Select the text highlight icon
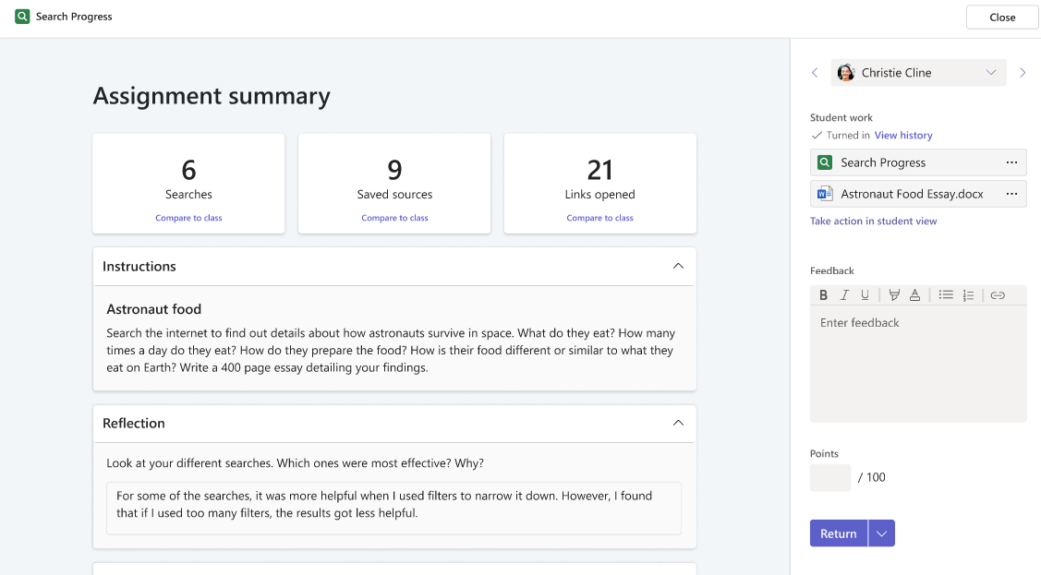This screenshot has width=1041, height=575. pyautogui.click(x=893, y=294)
